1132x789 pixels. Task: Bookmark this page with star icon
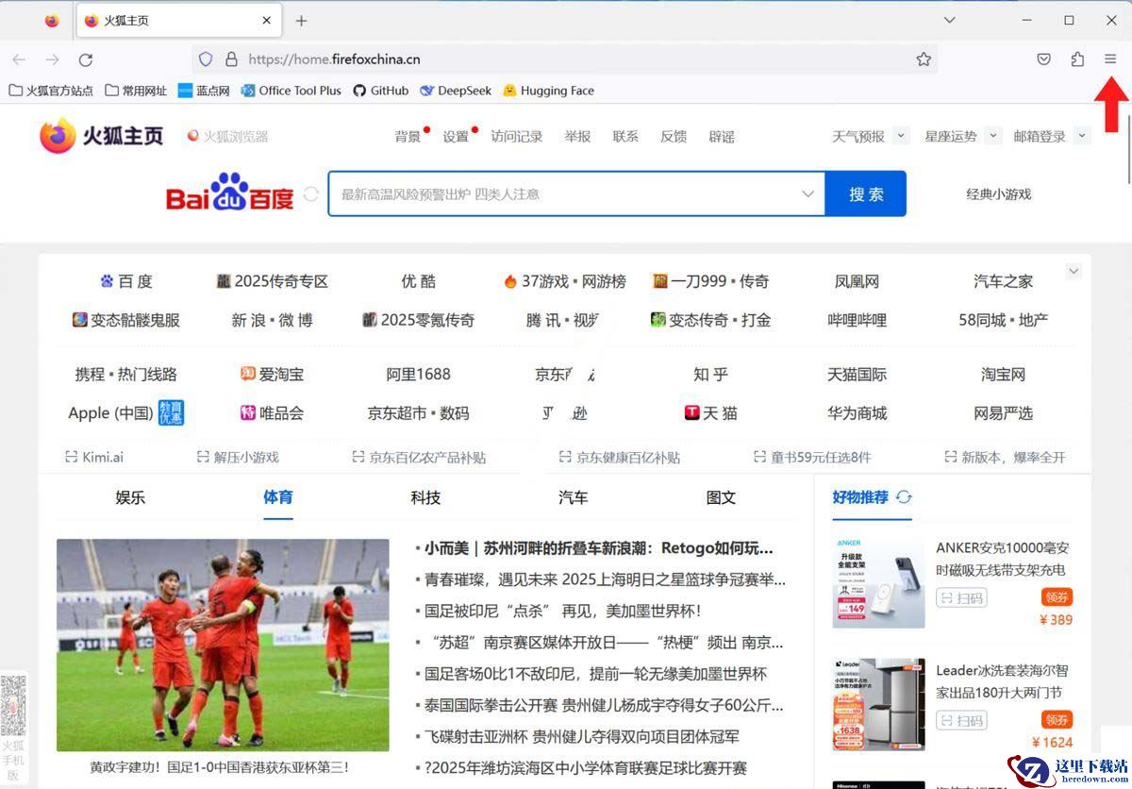pos(924,59)
